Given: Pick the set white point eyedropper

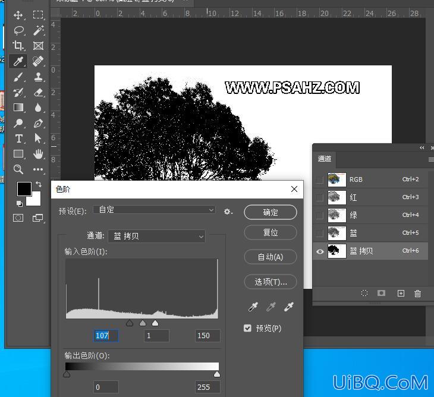Looking at the screenshot, I should tap(288, 307).
